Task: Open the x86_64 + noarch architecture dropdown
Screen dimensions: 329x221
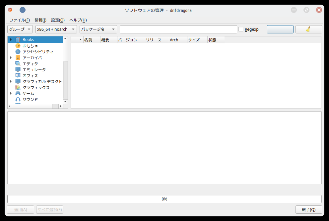Action: (56, 29)
